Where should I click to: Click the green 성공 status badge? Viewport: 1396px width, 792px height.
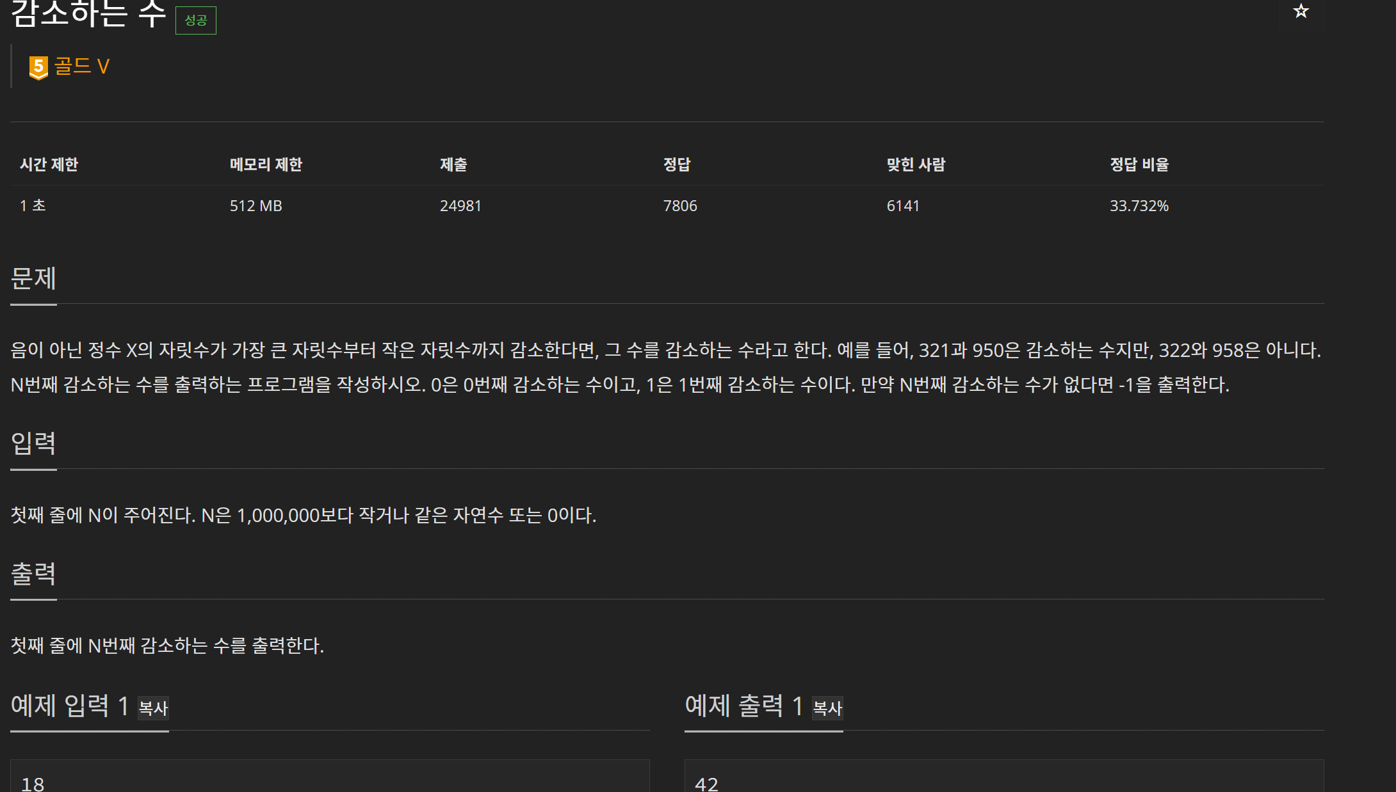[196, 20]
